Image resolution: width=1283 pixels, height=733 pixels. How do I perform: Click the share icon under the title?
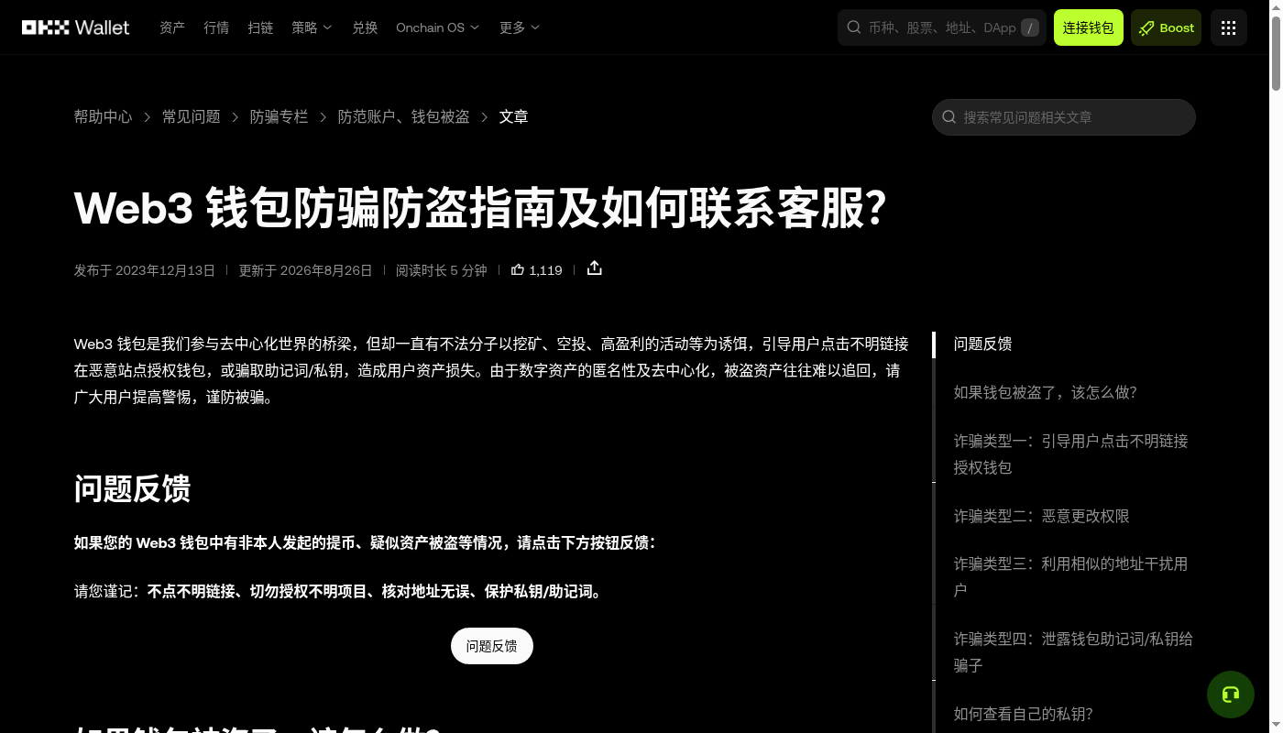click(595, 268)
